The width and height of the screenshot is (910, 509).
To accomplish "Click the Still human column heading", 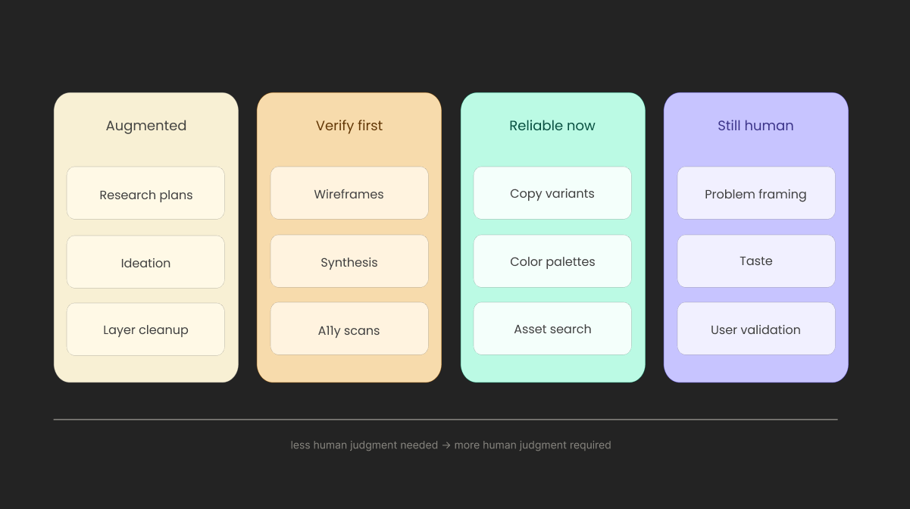I will (755, 126).
